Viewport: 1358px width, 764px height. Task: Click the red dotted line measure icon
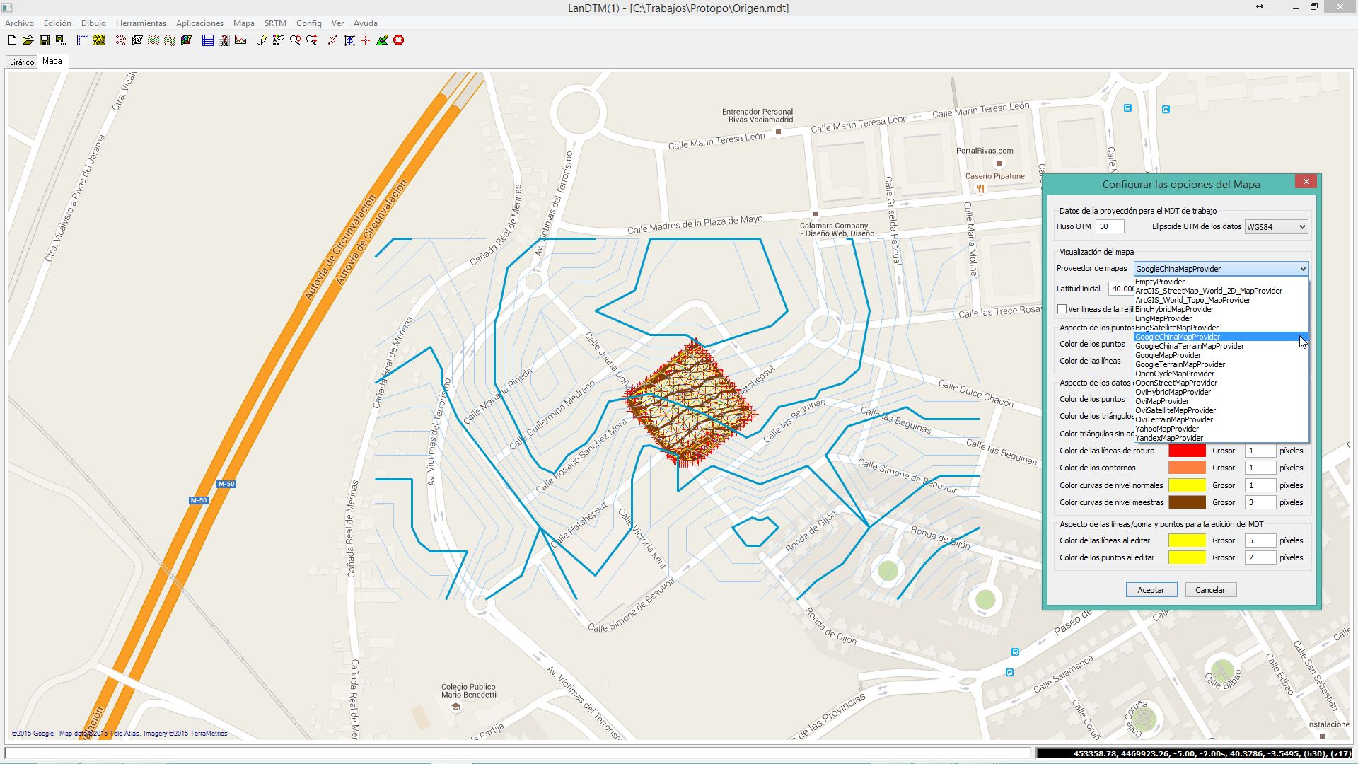333,40
